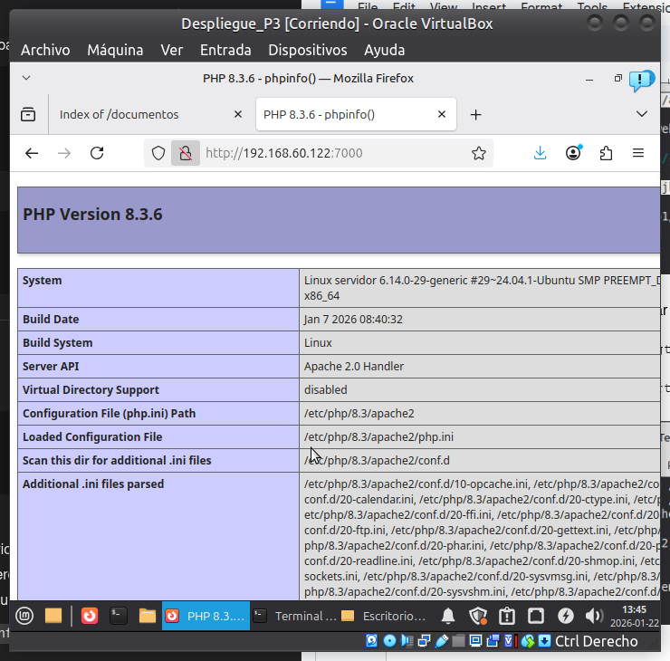The image size is (670, 661).
Task: Open the Máquina menu in VirtualBox
Action: tap(115, 50)
